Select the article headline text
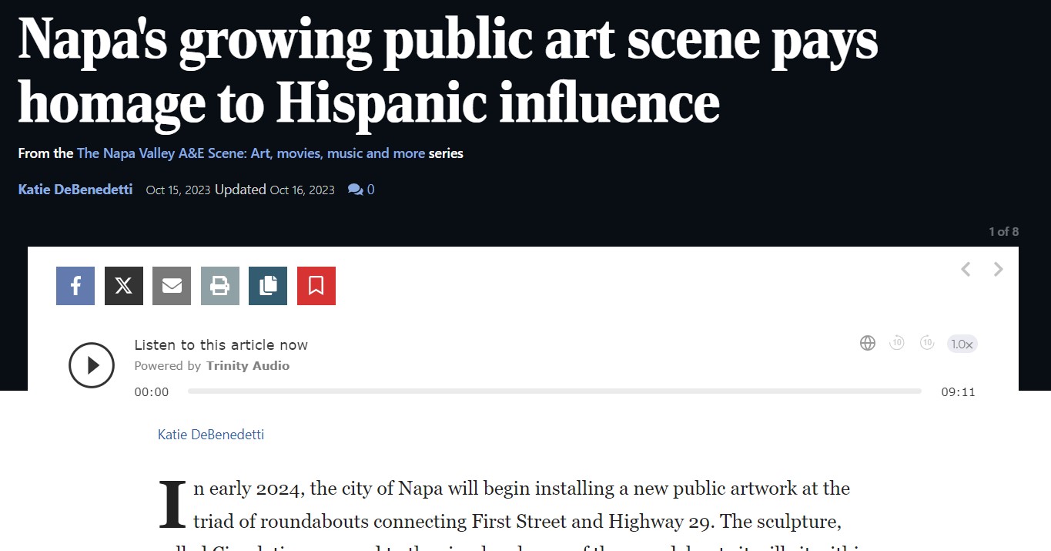The image size is (1051, 551). (x=448, y=70)
